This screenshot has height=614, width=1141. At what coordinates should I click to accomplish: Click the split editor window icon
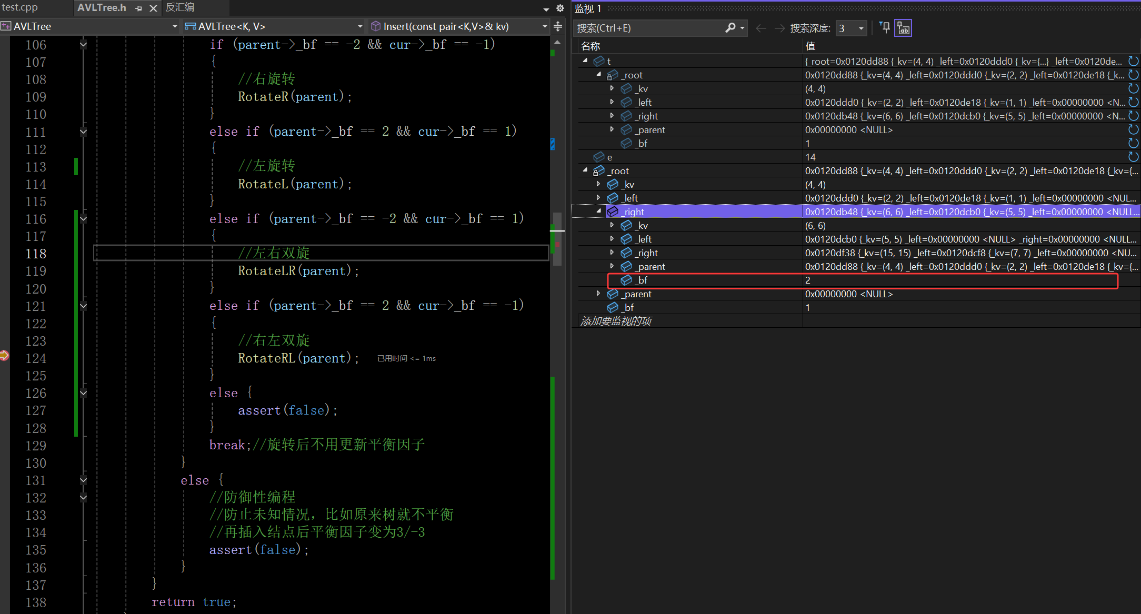click(x=558, y=26)
